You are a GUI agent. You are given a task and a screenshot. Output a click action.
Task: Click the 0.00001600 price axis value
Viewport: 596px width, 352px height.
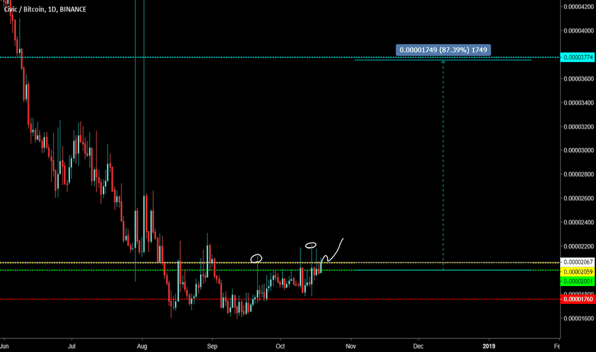[x=579, y=319]
